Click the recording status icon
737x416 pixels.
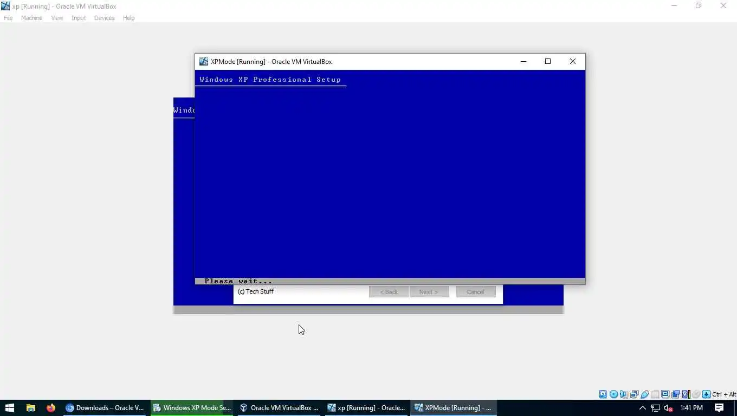(x=675, y=394)
